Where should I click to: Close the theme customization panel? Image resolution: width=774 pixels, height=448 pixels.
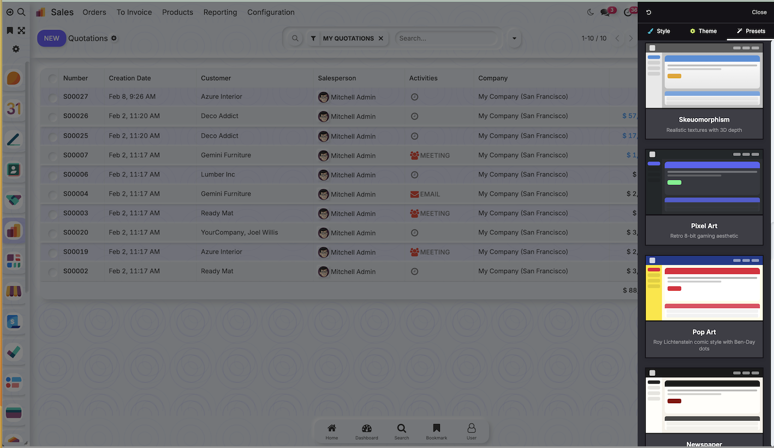pos(759,12)
